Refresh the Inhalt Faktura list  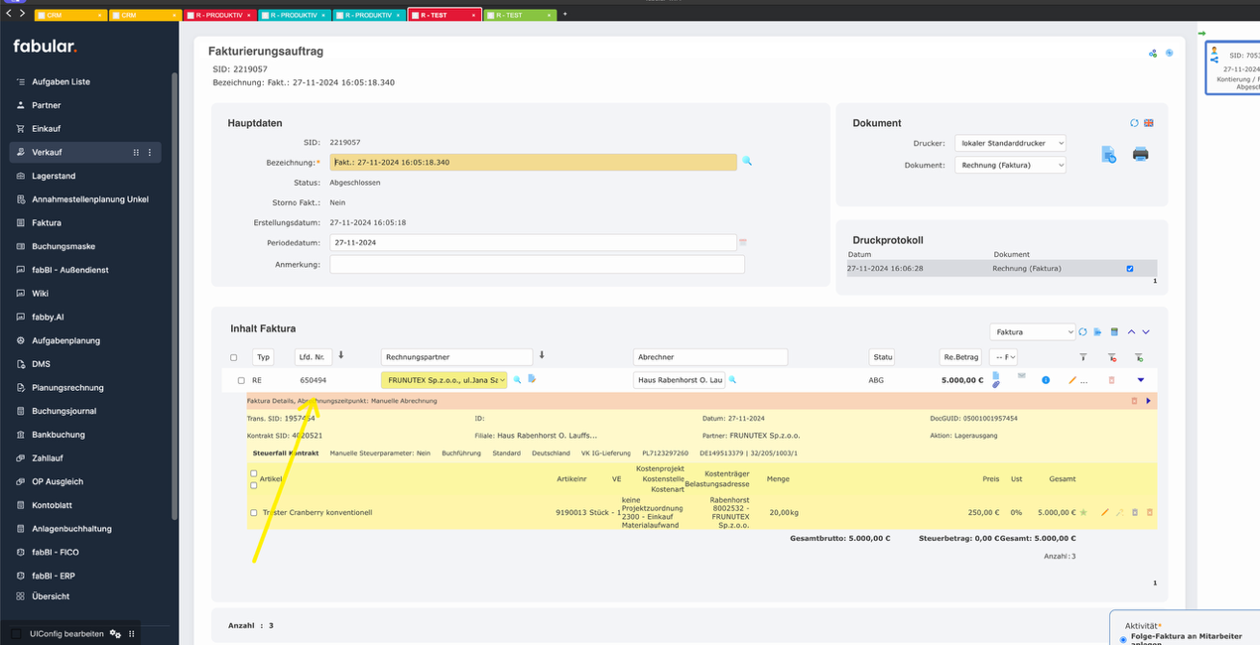[1082, 331]
